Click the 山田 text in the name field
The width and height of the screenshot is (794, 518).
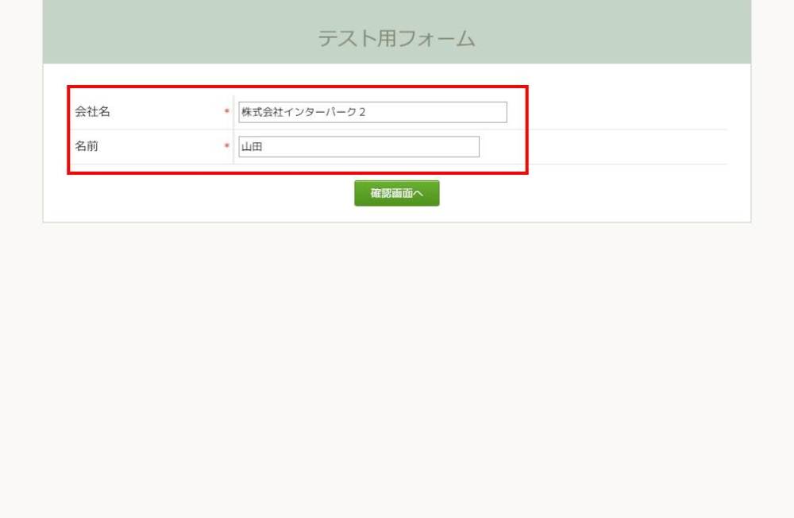(x=252, y=147)
